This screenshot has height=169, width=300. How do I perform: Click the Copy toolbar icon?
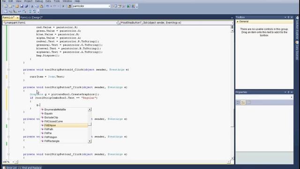37,6
